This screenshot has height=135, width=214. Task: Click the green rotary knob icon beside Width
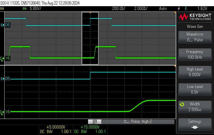(x=182, y=104)
